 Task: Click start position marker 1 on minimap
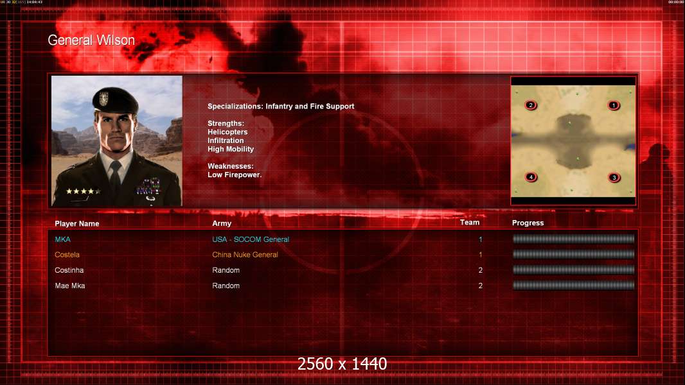614,105
